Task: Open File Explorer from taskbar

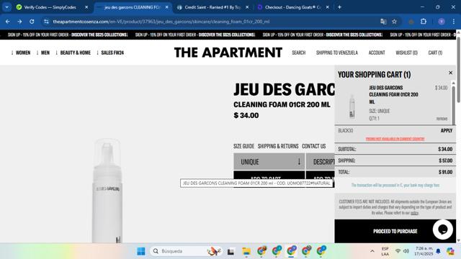Action: [246, 251]
